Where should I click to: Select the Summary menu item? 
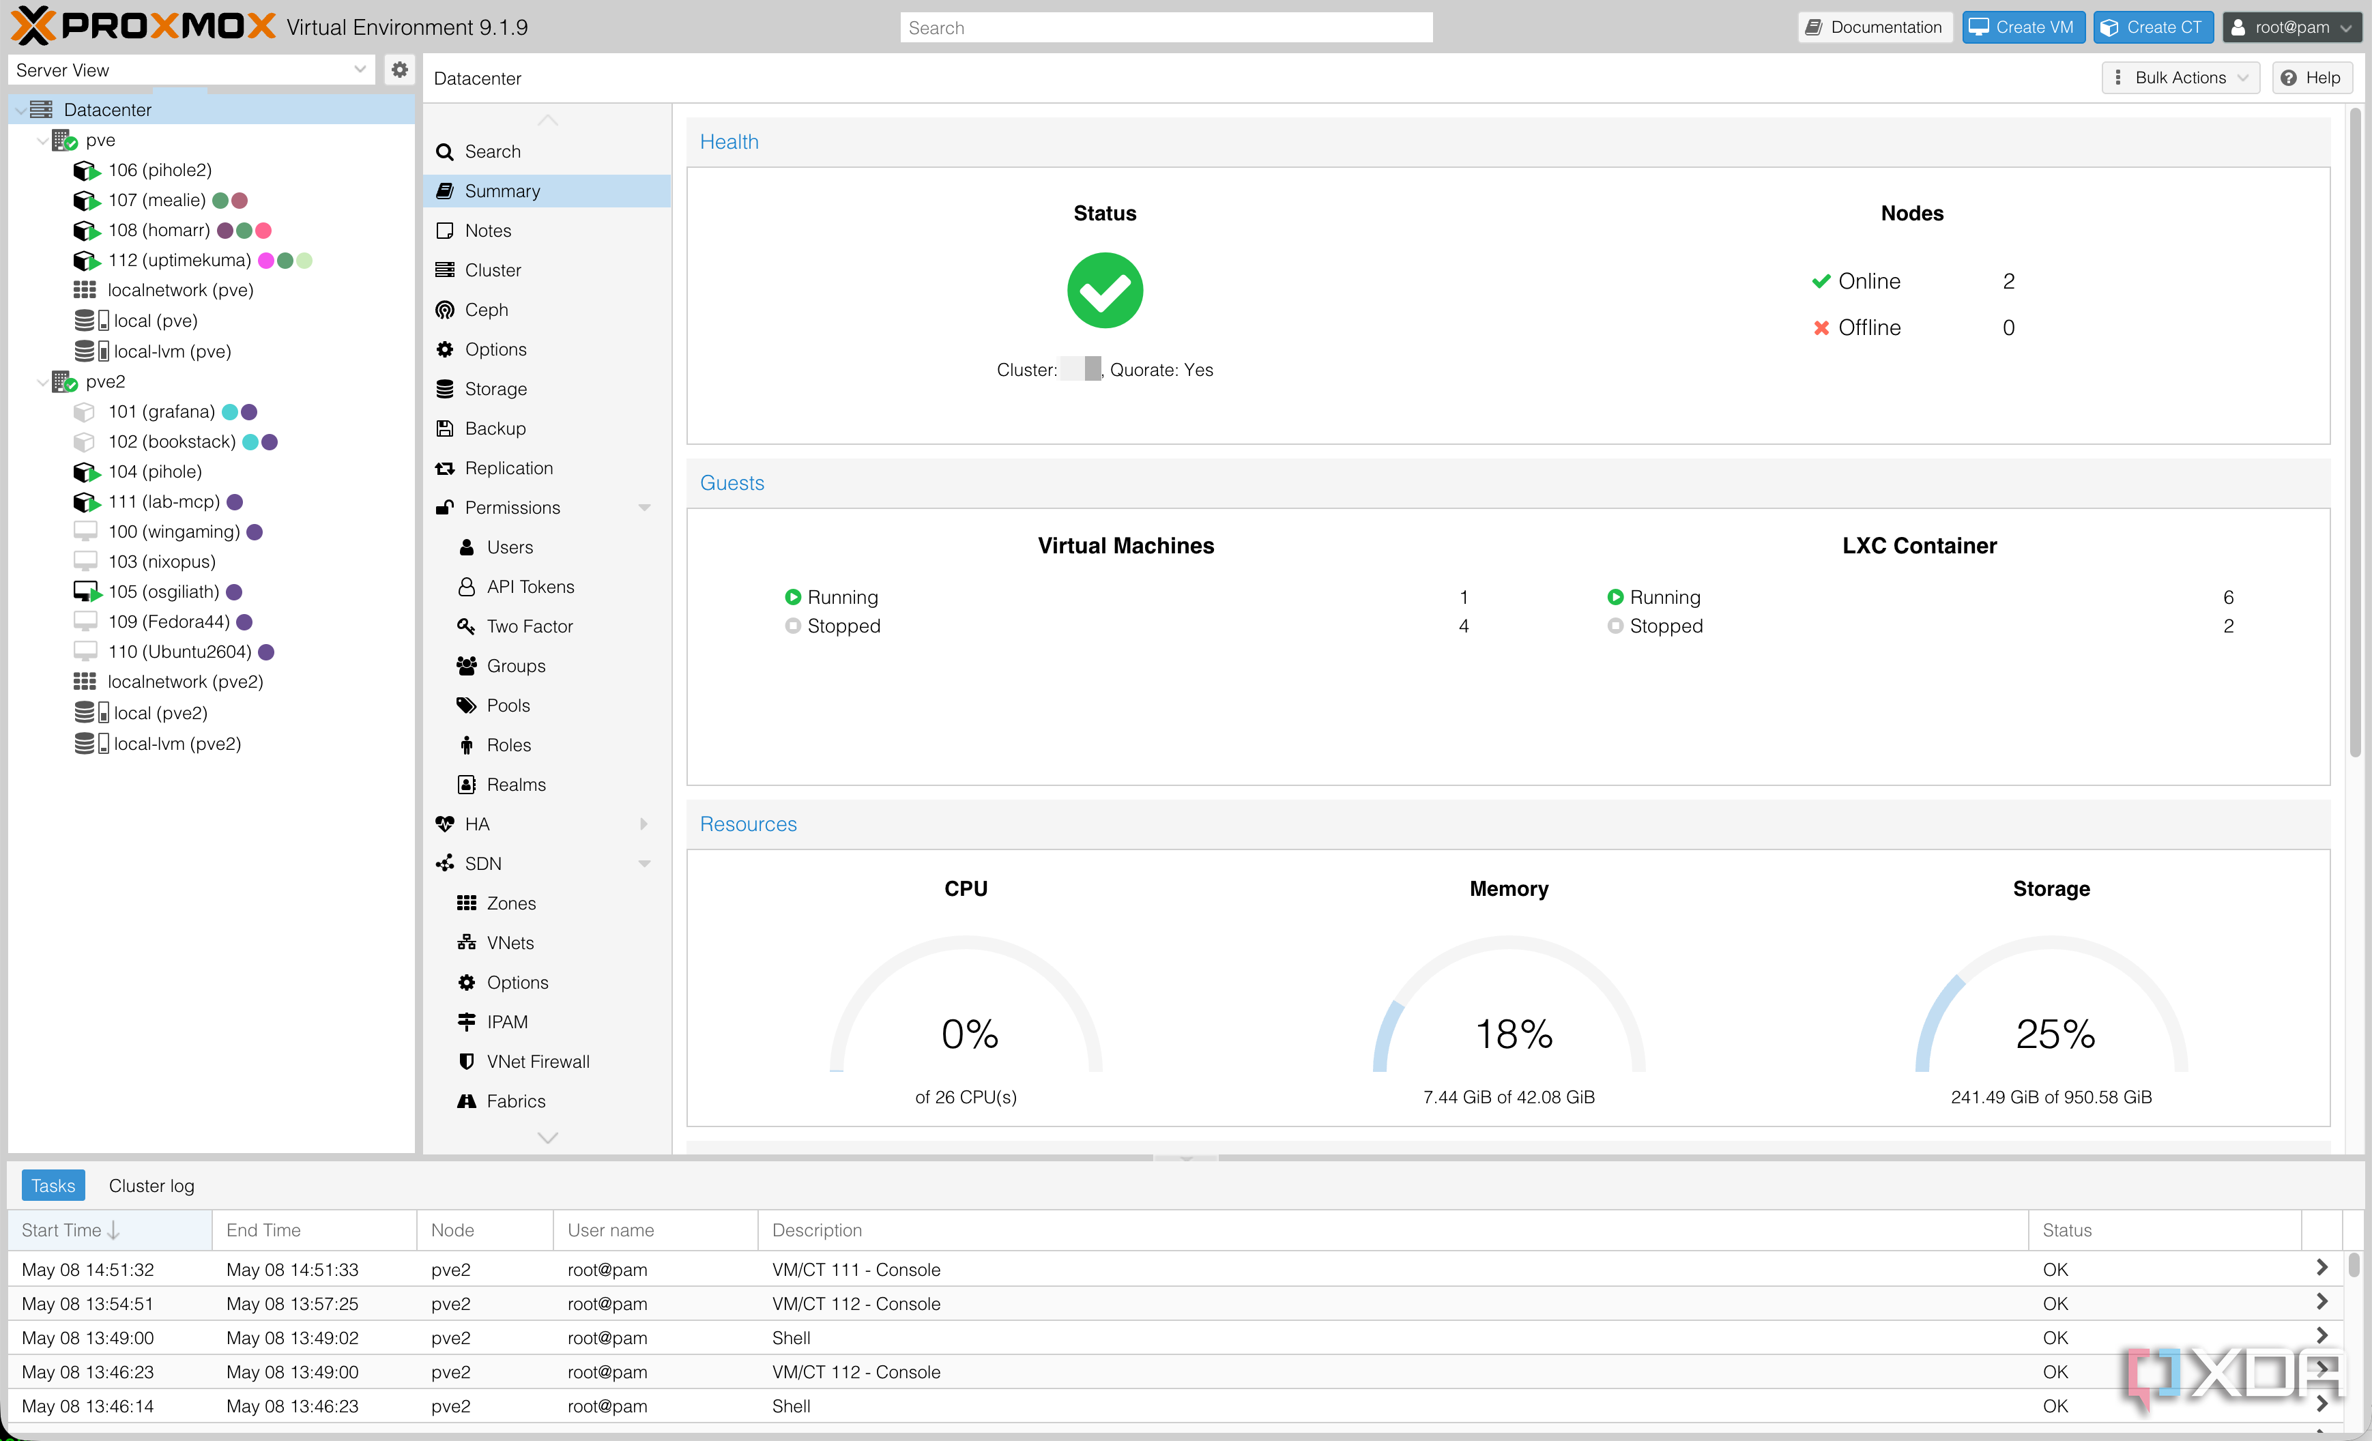click(546, 190)
